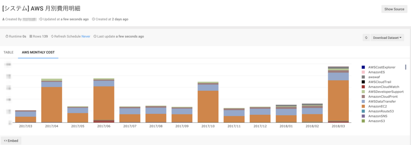411x145 pixels.
Task: Click the Runtime 0s text
Action: click(x=18, y=37)
